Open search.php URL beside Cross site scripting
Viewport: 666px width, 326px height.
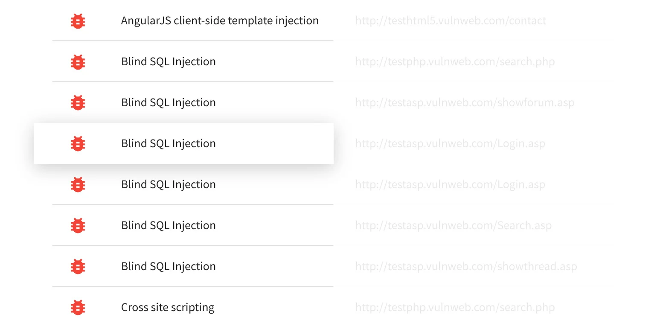pyautogui.click(x=455, y=308)
